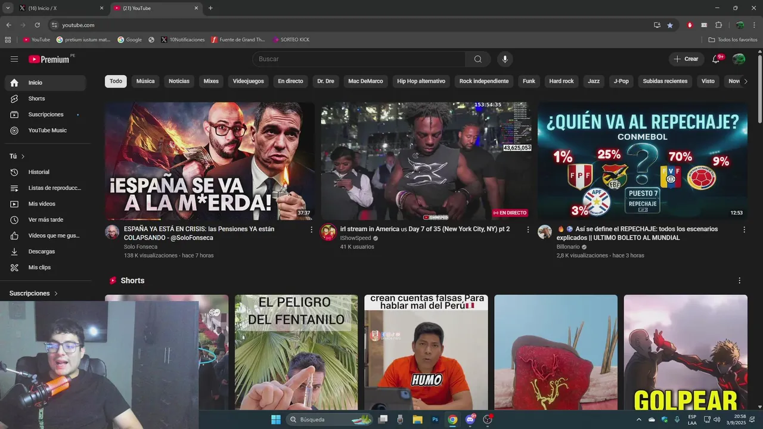Select the Música filter chip
The height and width of the screenshot is (429, 763).
pyautogui.click(x=145, y=81)
